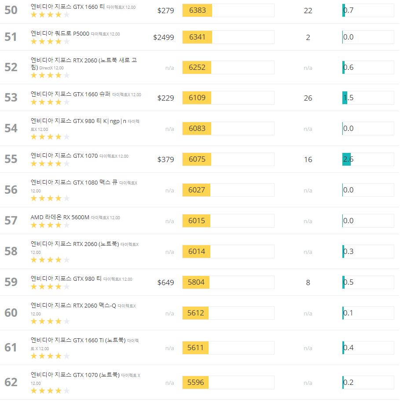400x402 pixels.
Task: Click the $229 price of the GTX 1660 Super
Action: [x=165, y=98]
